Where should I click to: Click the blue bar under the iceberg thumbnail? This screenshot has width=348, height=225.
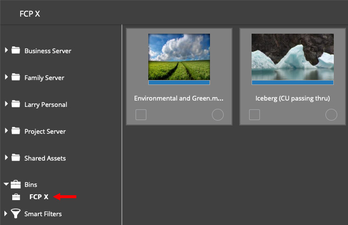pos(293,82)
